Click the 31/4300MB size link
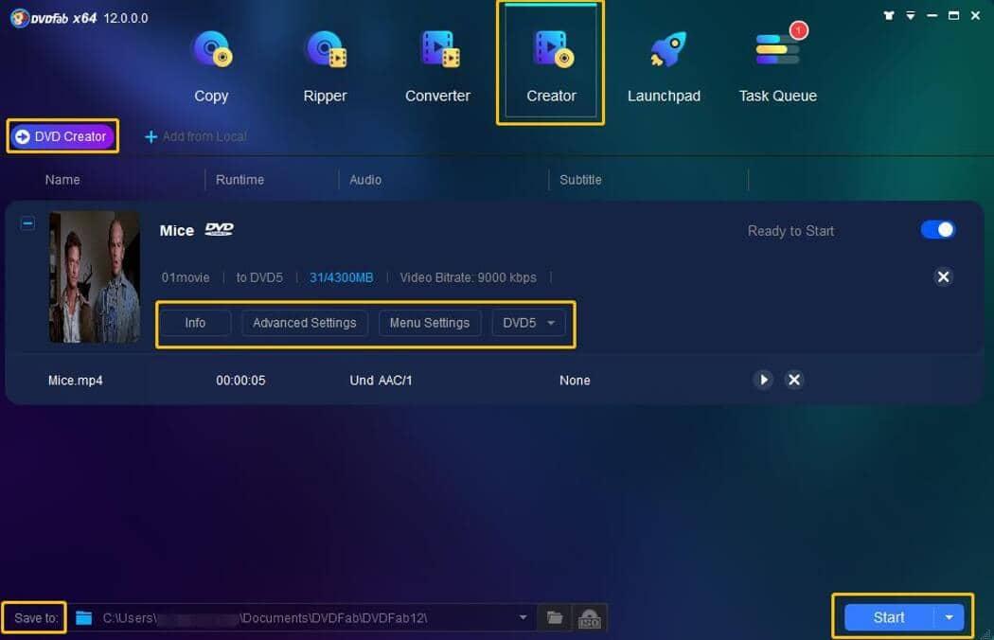This screenshot has height=640, width=994. coord(341,277)
